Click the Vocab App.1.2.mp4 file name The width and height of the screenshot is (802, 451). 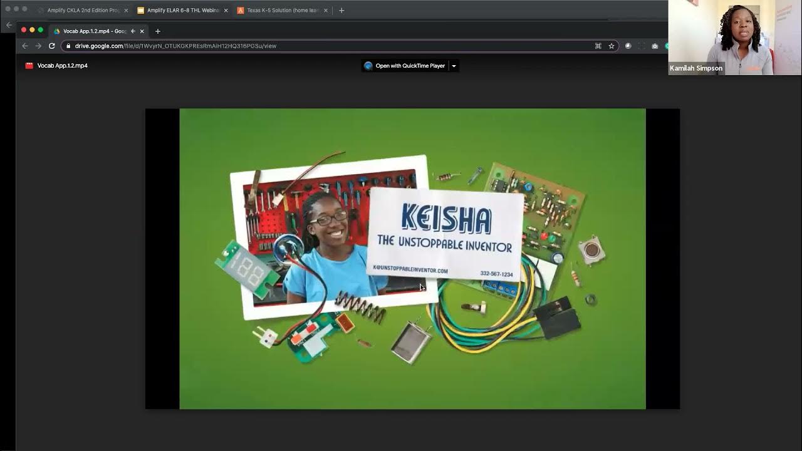[63, 66]
